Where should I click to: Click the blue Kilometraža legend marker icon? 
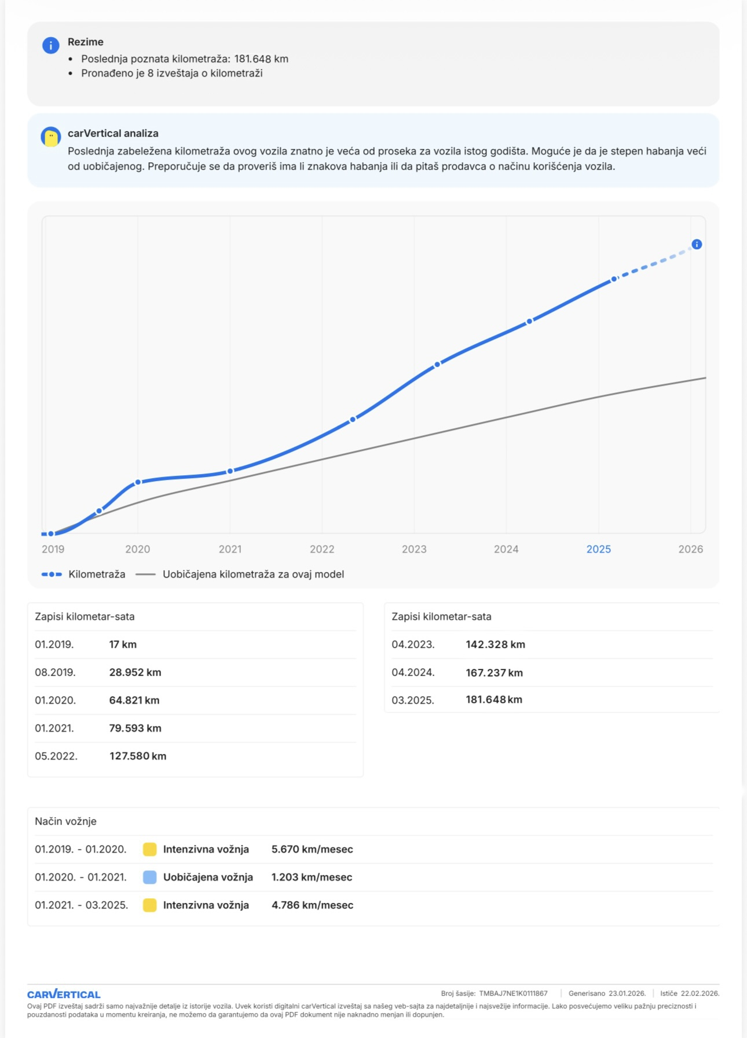click(x=52, y=574)
